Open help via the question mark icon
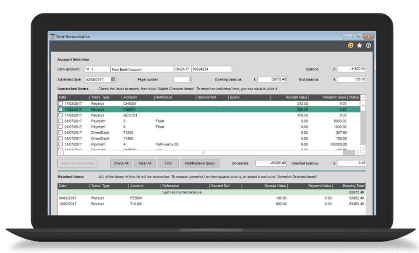The height and width of the screenshot is (253, 419). (367, 45)
